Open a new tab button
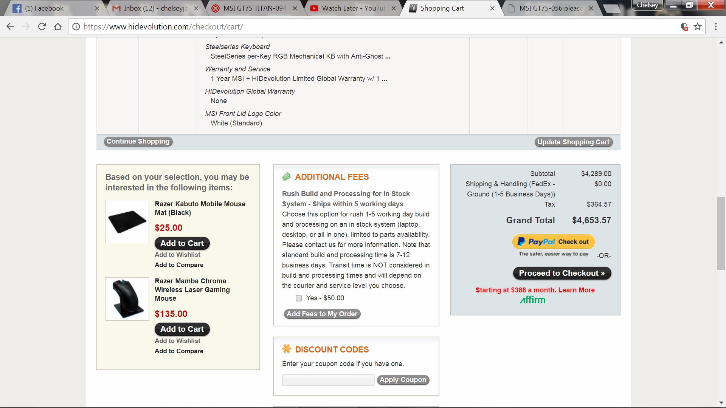Viewport: 726px width, 408px height. tap(611, 9)
